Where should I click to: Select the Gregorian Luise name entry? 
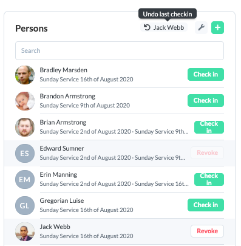click(x=62, y=200)
